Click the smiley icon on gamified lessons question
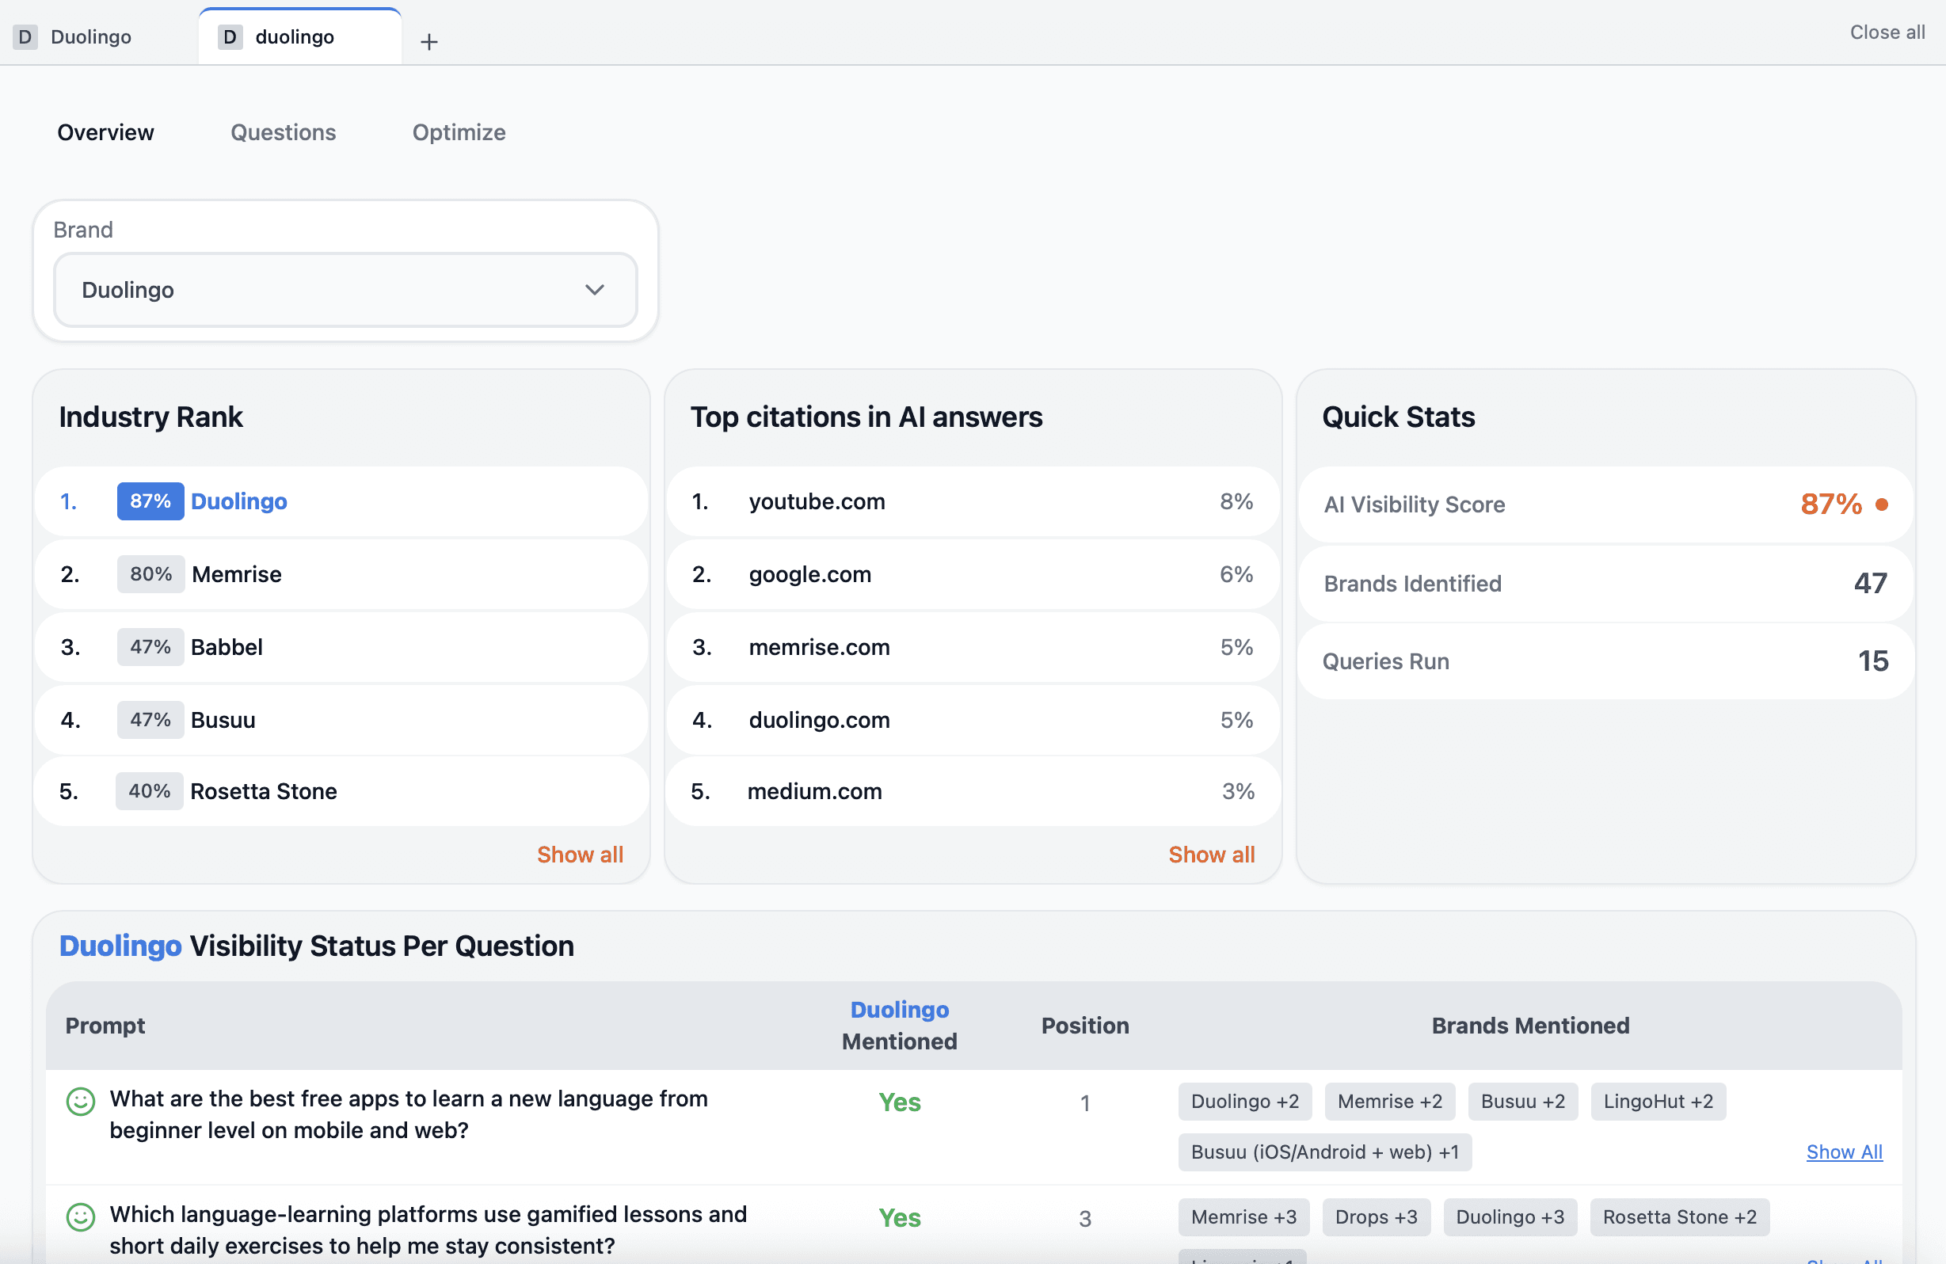This screenshot has width=1946, height=1264. [x=80, y=1216]
